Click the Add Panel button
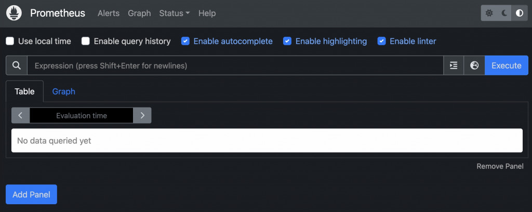The width and height of the screenshot is (532, 212). 31,195
